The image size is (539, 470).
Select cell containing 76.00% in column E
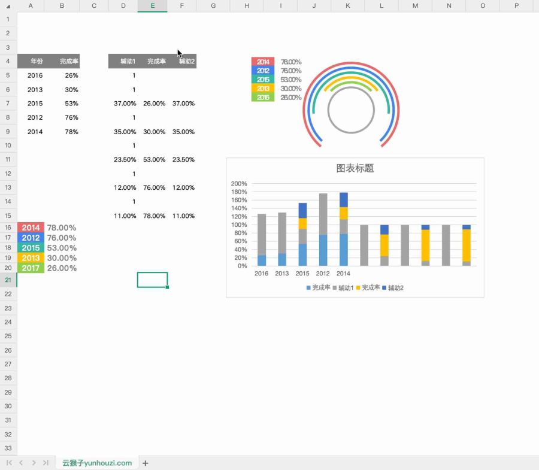[x=154, y=187]
